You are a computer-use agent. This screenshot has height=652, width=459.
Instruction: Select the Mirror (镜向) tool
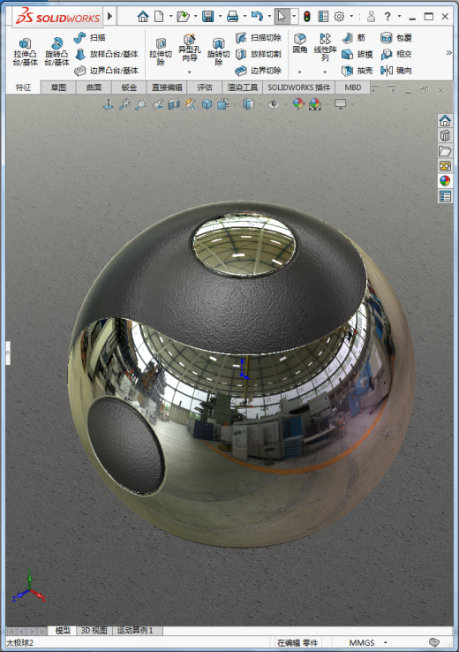click(x=395, y=71)
